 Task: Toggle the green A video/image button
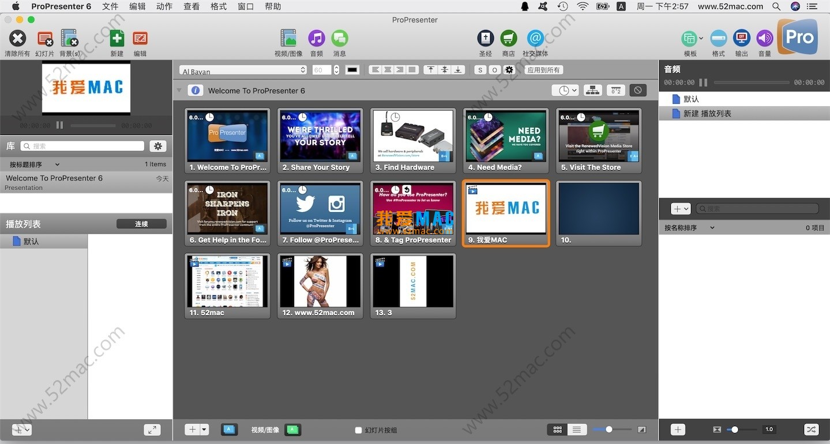click(293, 430)
